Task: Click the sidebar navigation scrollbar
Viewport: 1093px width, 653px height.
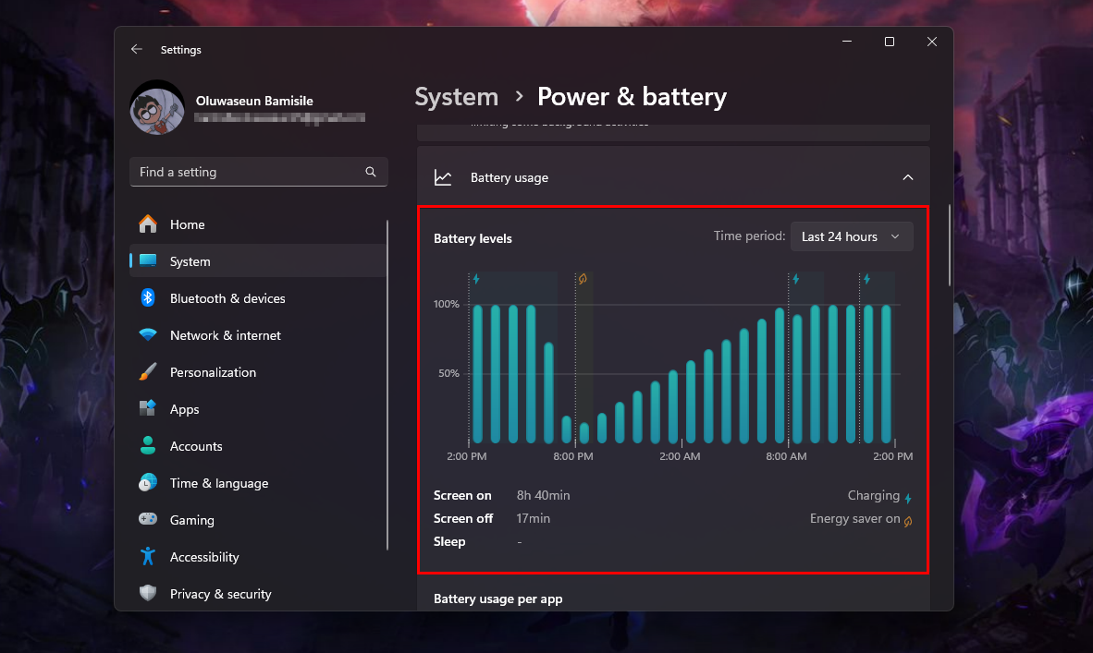Action: tap(387, 386)
